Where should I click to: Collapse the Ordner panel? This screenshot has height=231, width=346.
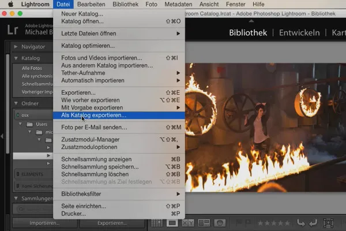pyautogui.click(x=16, y=103)
